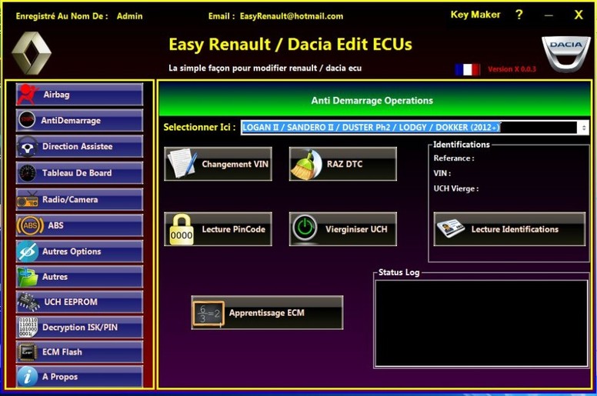Click the padlock 0000 icon

pyautogui.click(x=182, y=229)
